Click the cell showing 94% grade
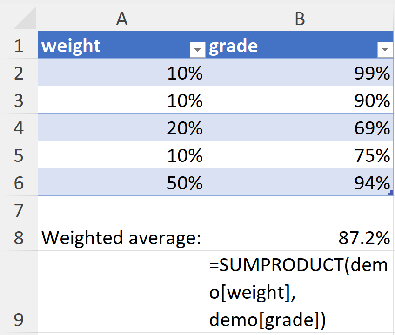Image resolution: width=395 pixels, height=335 pixels. tap(300, 183)
